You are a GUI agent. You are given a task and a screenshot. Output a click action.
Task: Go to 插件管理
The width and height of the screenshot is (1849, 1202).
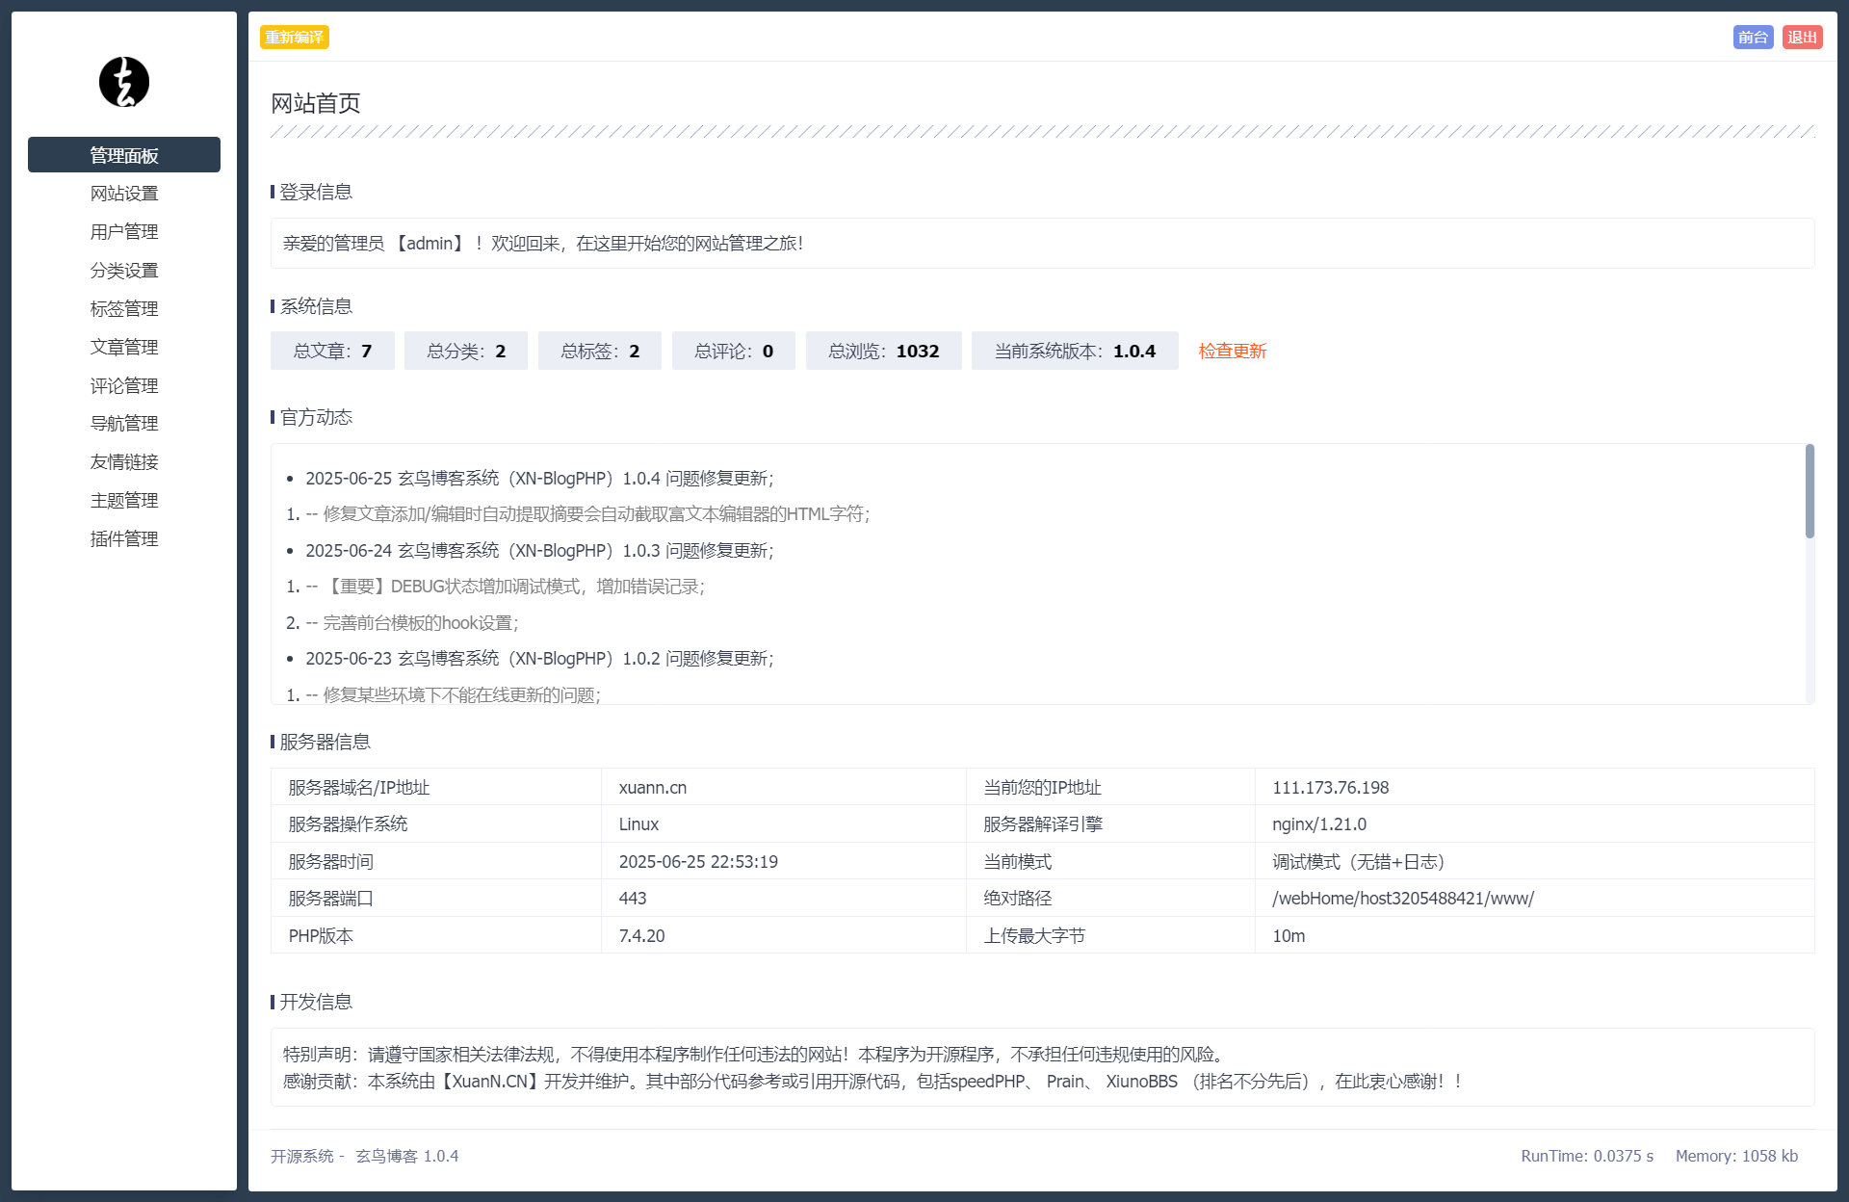tap(124, 539)
